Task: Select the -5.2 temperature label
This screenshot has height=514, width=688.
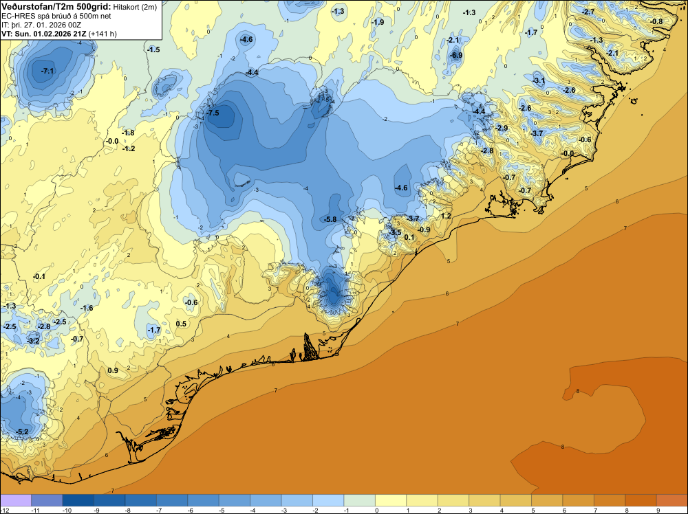Action: click(x=22, y=432)
